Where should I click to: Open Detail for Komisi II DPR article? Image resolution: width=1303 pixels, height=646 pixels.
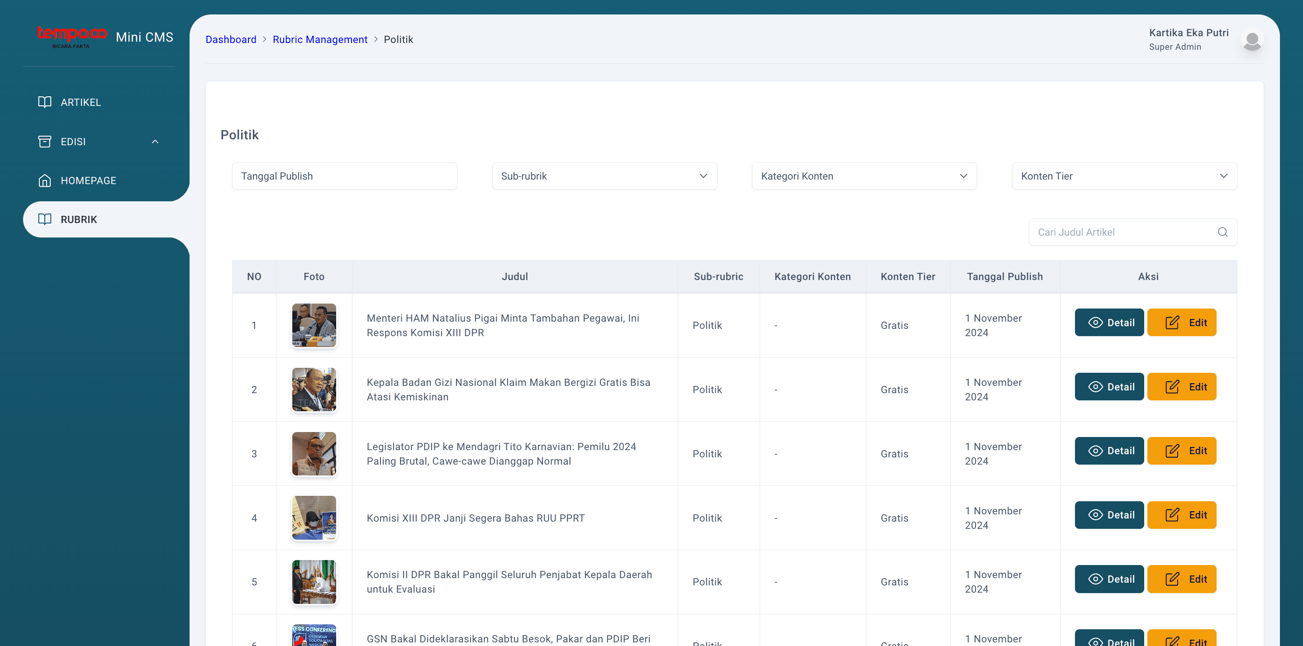coord(1109,579)
